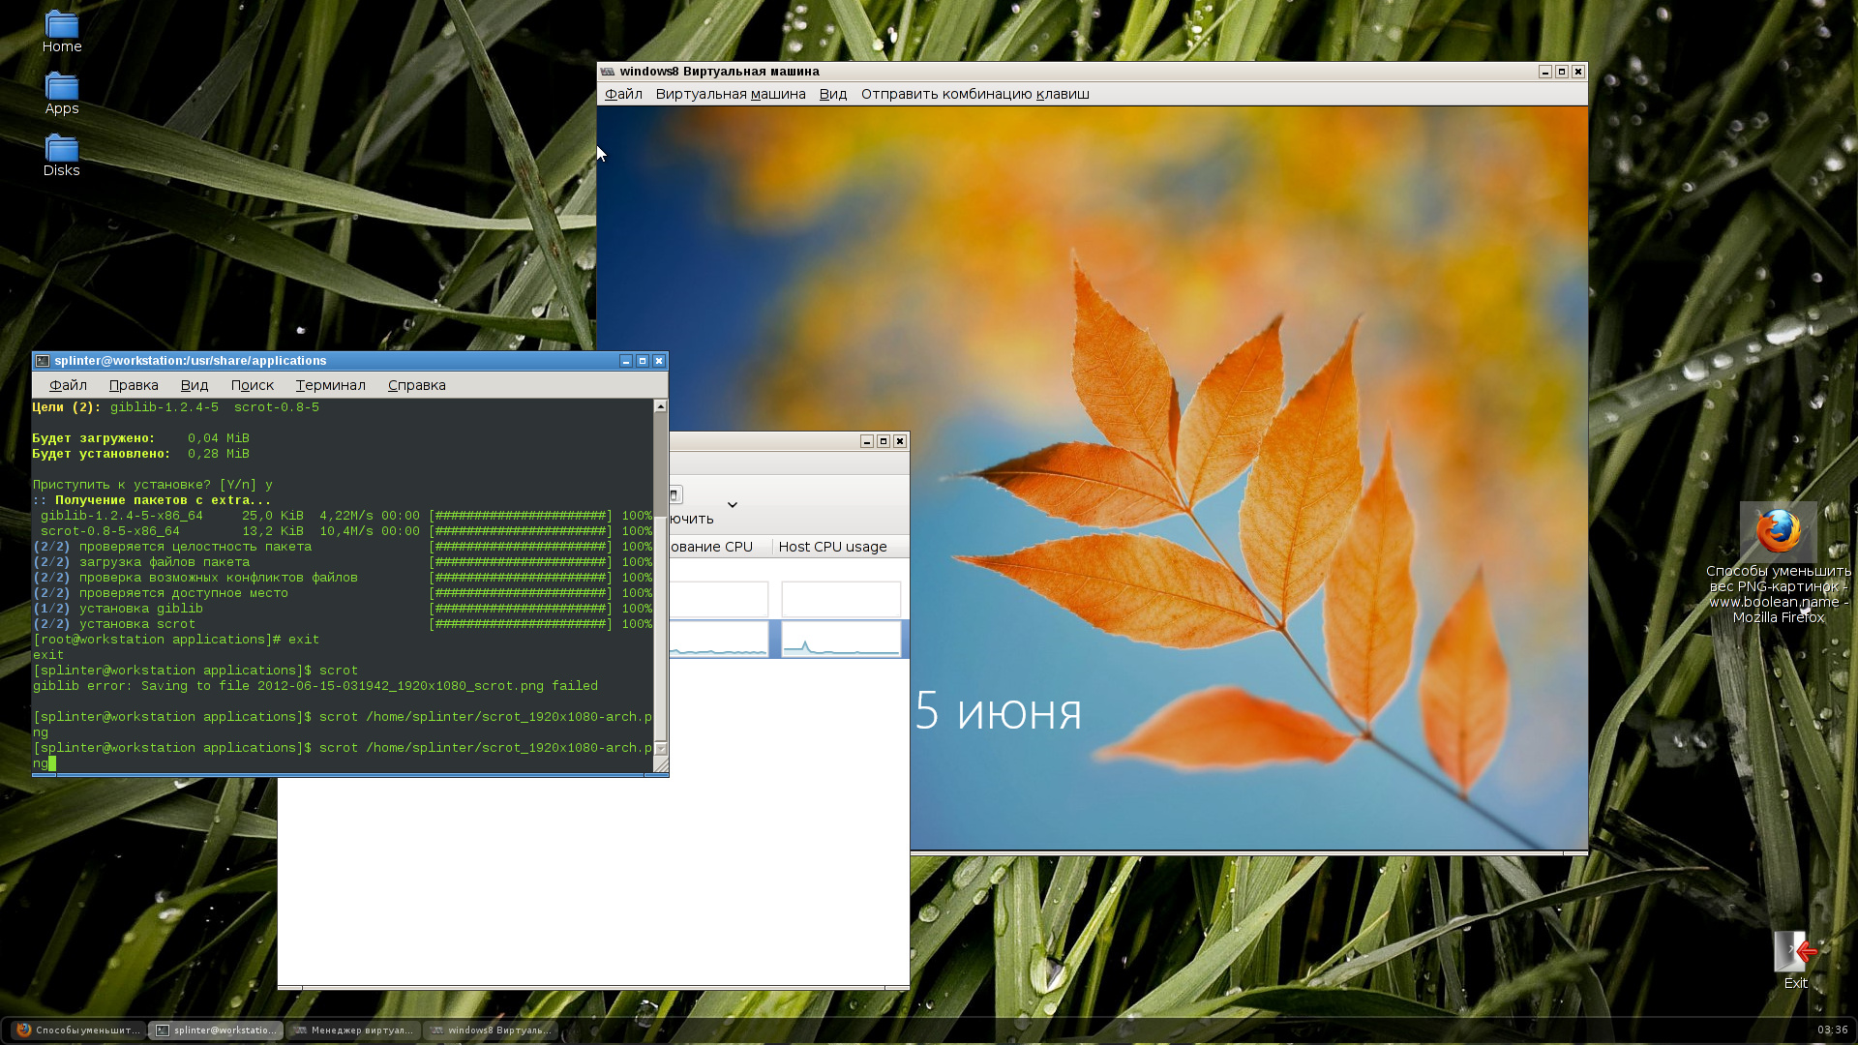This screenshot has width=1858, height=1045.
Task: Switch to Менеджер виртуал... taskbar button
Action: pyautogui.click(x=353, y=1030)
